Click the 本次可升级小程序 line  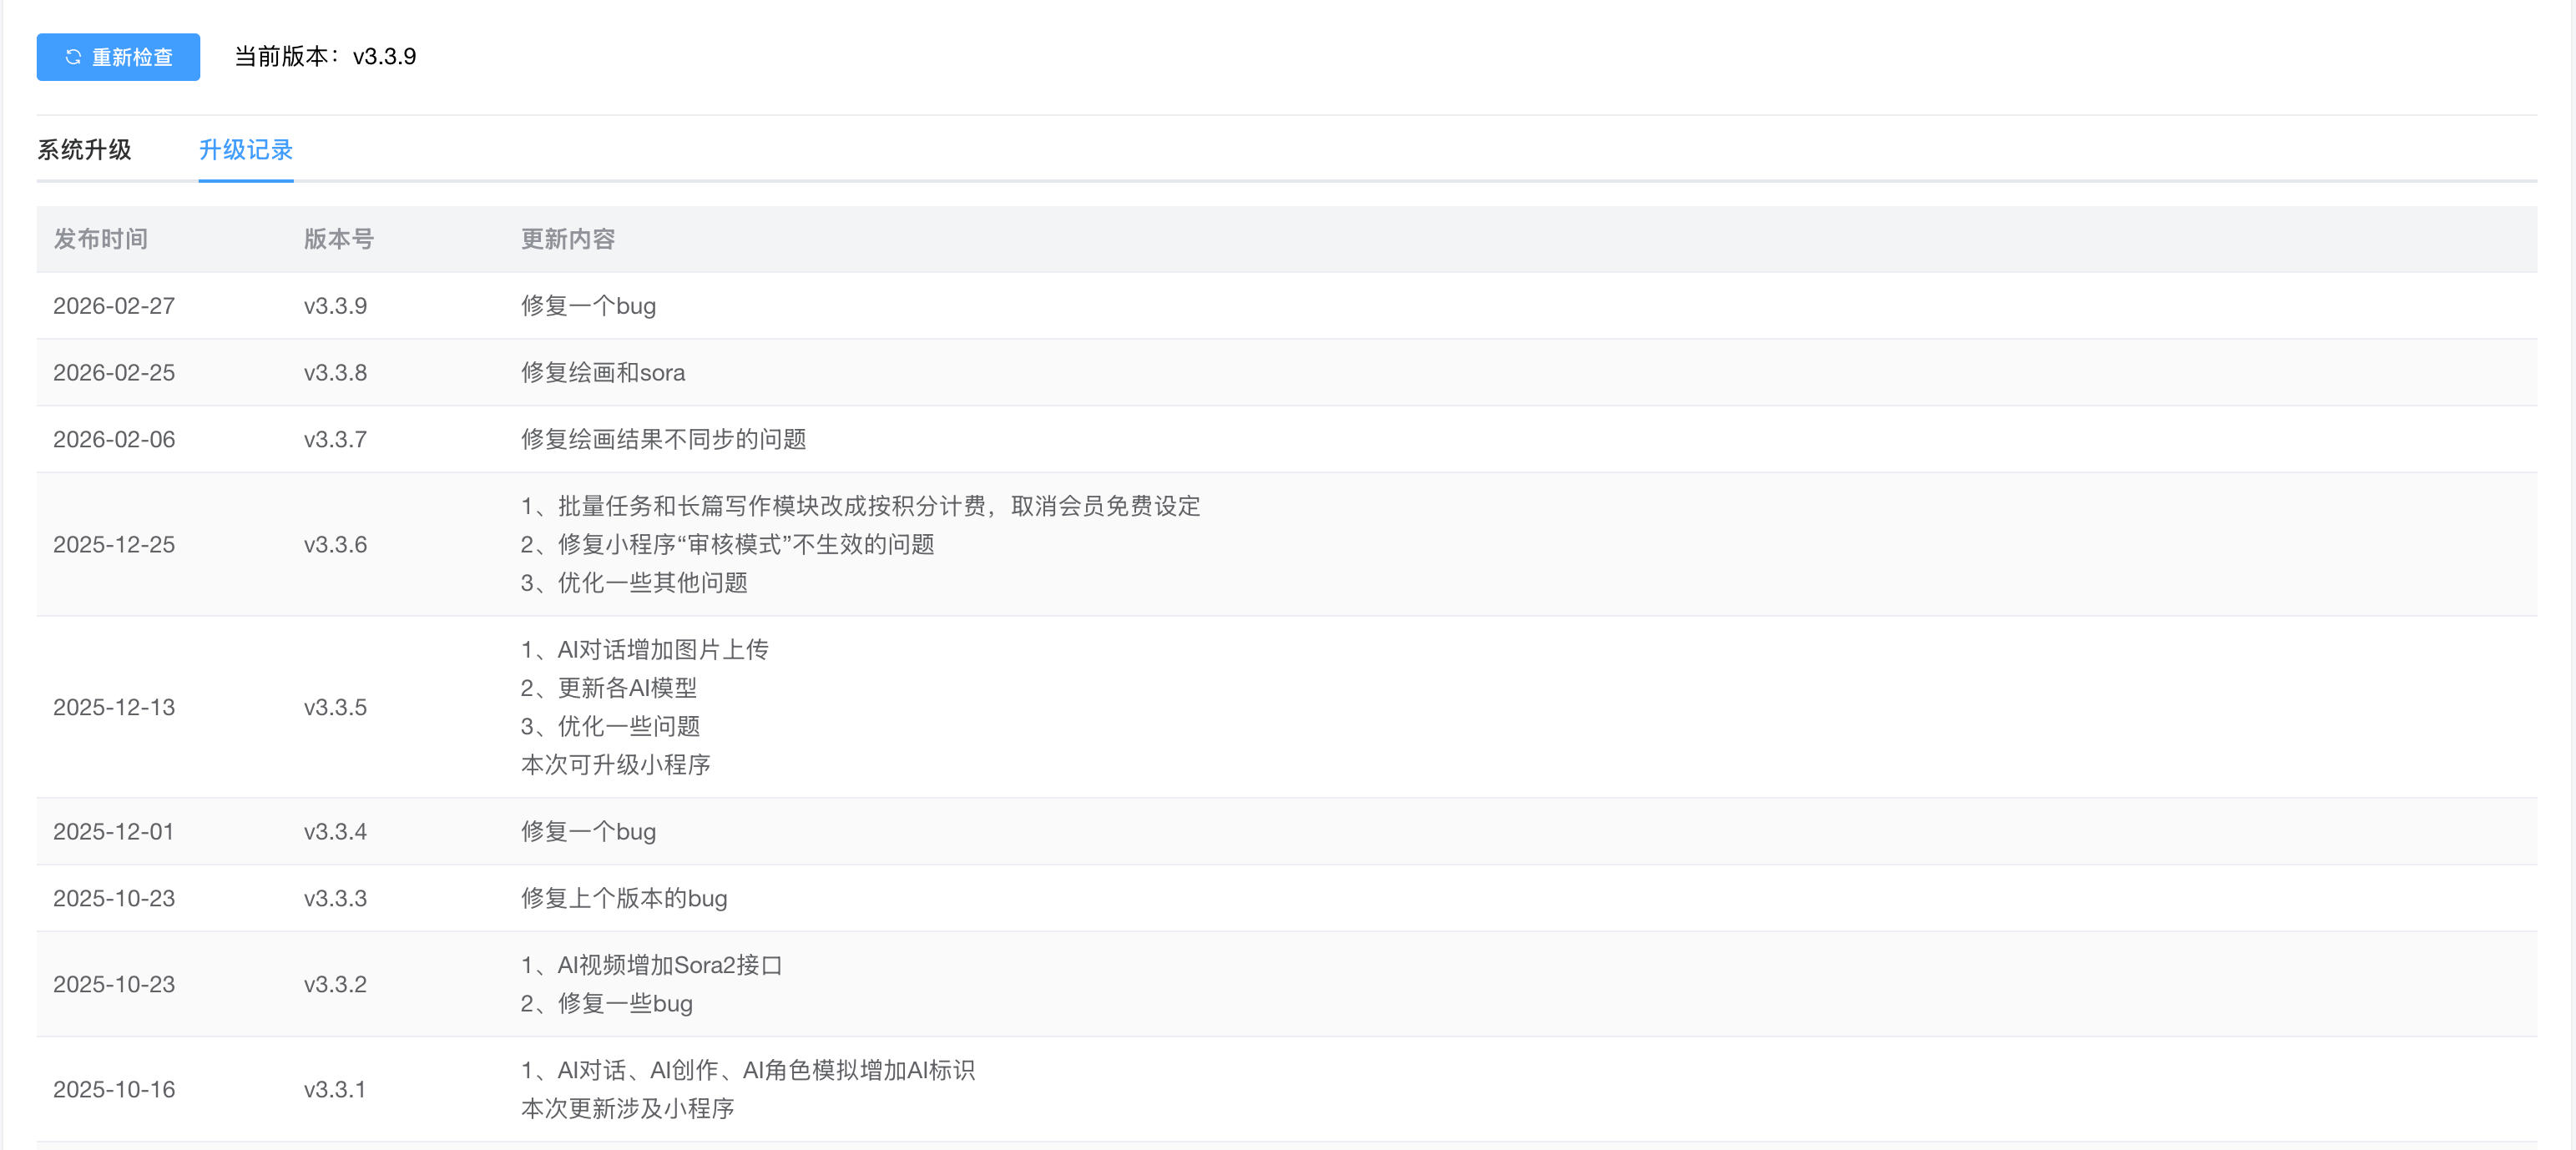pyautogui.click(x=616, y=765)
